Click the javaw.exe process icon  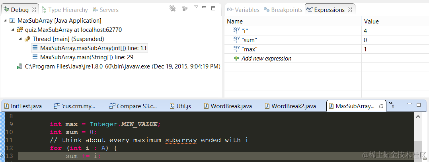click(19, 66)
